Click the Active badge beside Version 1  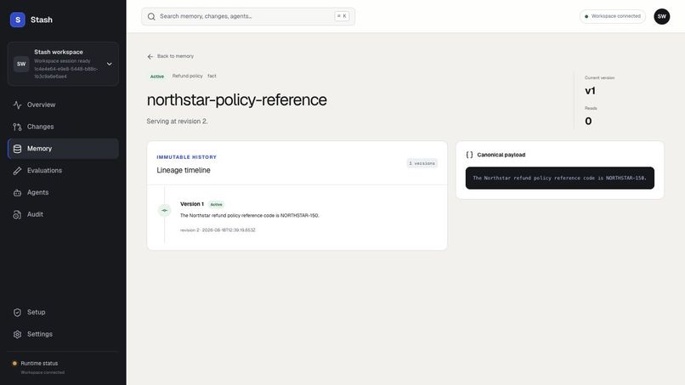(216, 204)
